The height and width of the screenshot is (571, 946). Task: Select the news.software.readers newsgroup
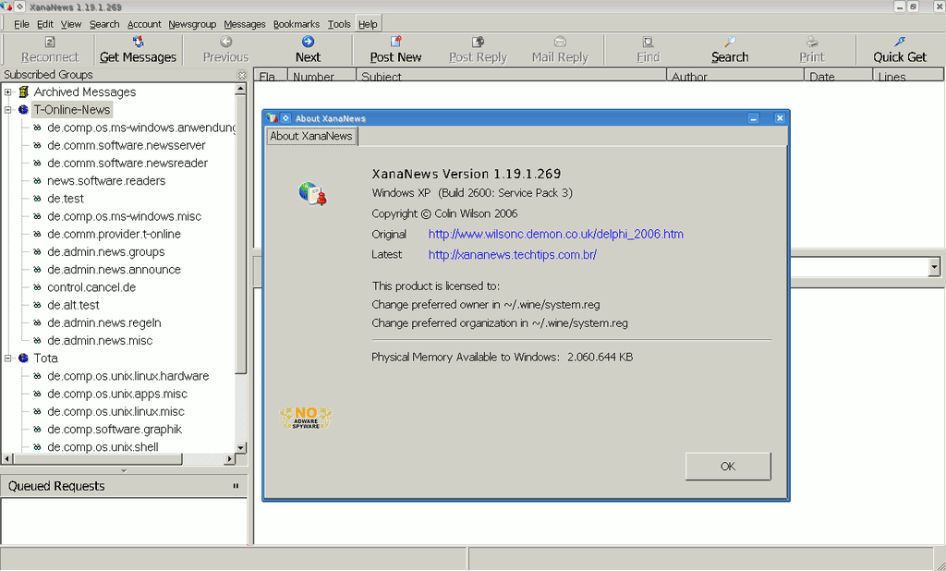[x=106, y=181]
